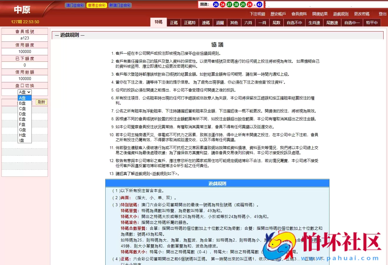Click the a123 member account field

pos(24,38)
